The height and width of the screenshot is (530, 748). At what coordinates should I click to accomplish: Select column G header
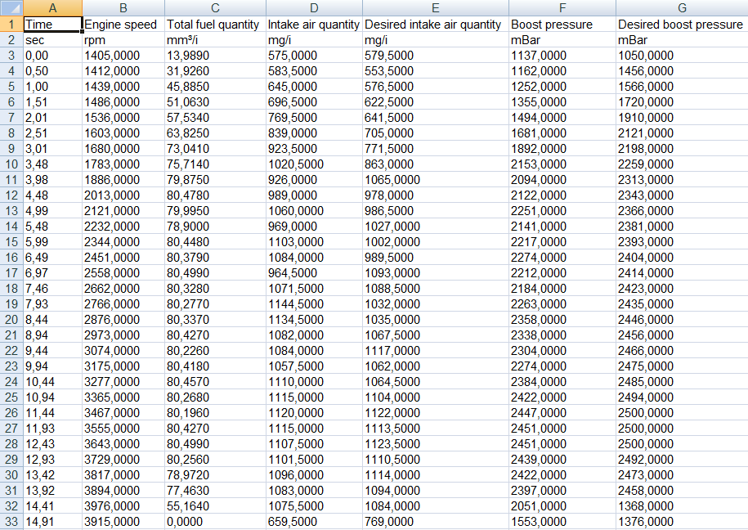click(x=682, y=7)
